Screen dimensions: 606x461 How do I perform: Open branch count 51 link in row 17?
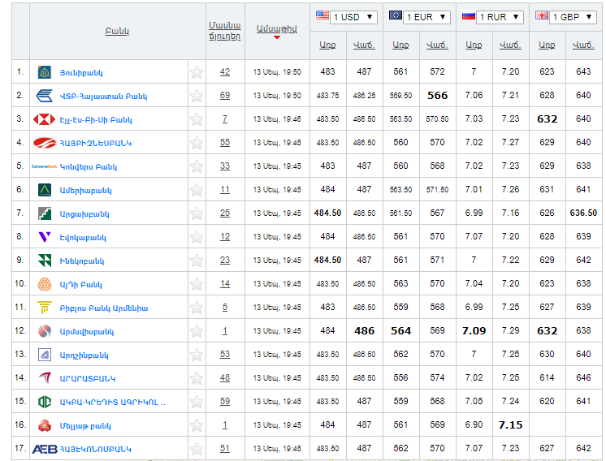coord(225,449)
